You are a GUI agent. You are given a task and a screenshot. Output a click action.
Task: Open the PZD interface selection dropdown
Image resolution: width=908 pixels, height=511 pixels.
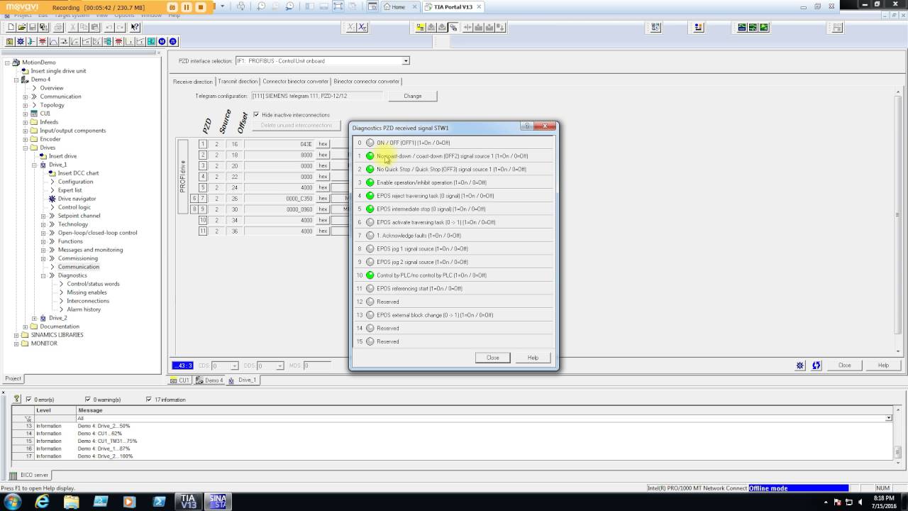click(x=406, y=61)
